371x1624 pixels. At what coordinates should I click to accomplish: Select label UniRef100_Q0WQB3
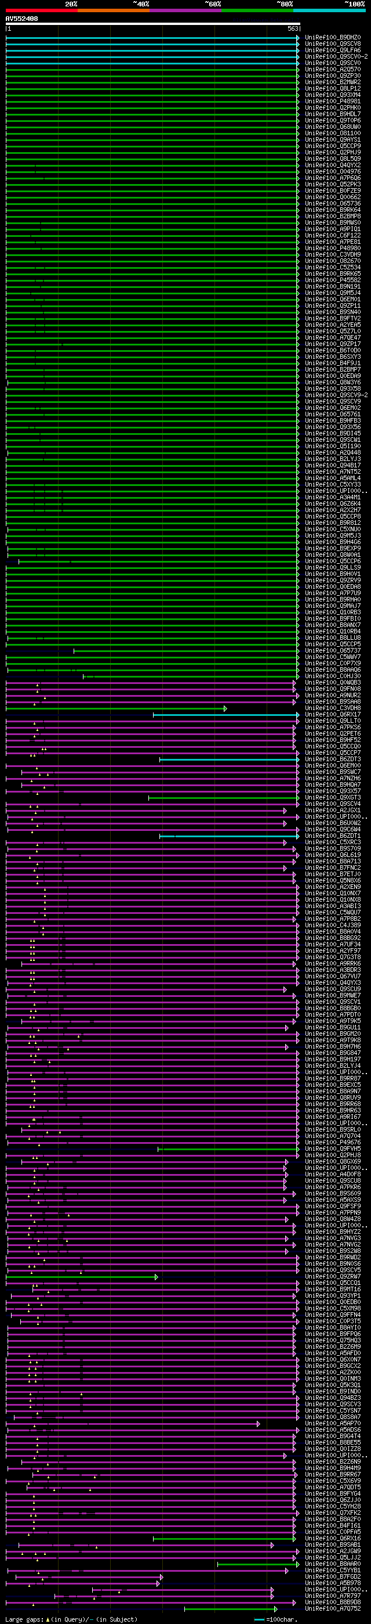333,683
